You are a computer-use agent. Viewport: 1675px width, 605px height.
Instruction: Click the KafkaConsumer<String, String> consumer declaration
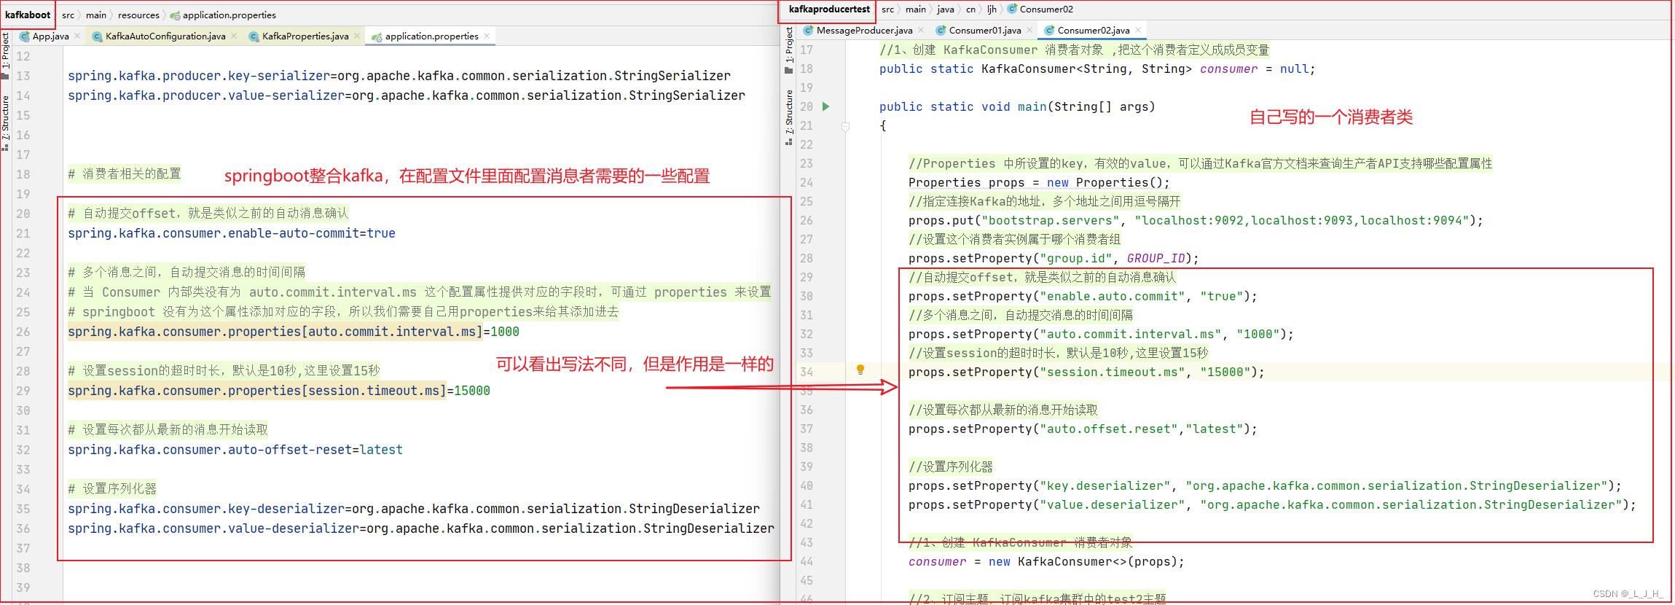1097,69
